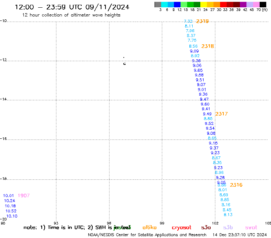Click the wave height value 8.69
Viewport: 271px width, 238px height.
224,195
